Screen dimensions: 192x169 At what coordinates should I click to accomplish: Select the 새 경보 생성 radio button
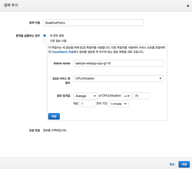(45, 36)
